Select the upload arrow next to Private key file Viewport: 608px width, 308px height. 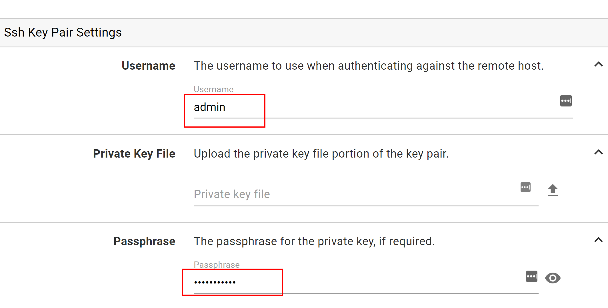coord(553,190)
